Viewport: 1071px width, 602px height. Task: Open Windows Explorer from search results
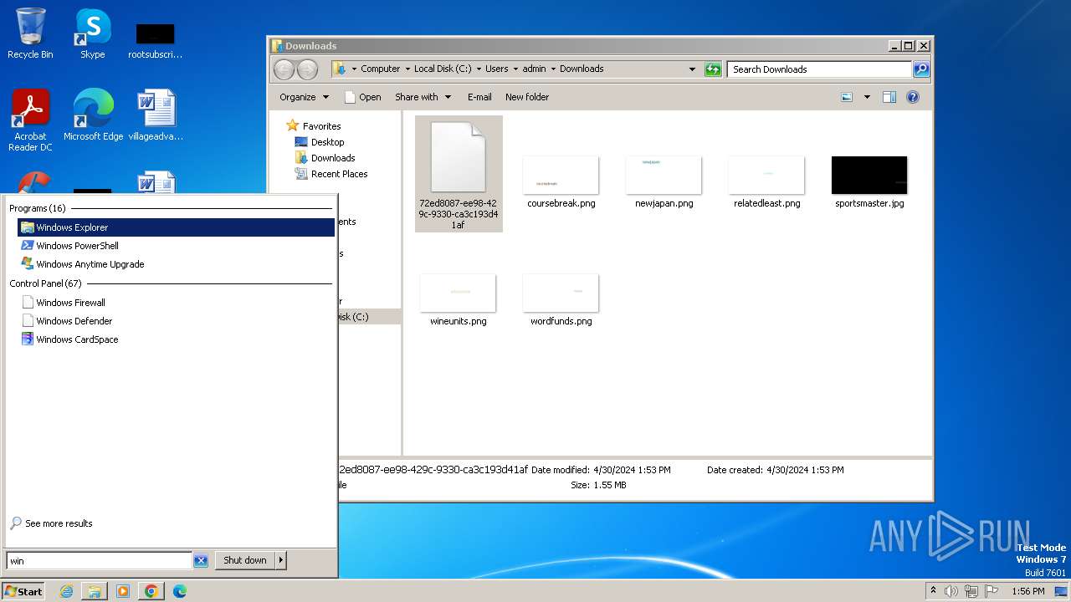[176, 227]
